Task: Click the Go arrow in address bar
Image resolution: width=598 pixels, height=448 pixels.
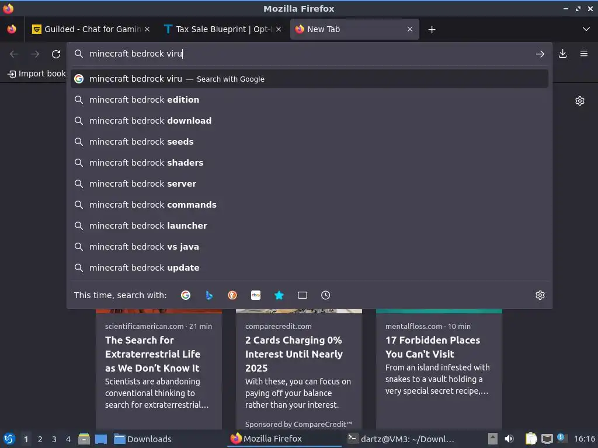Action: click(540, 54)
